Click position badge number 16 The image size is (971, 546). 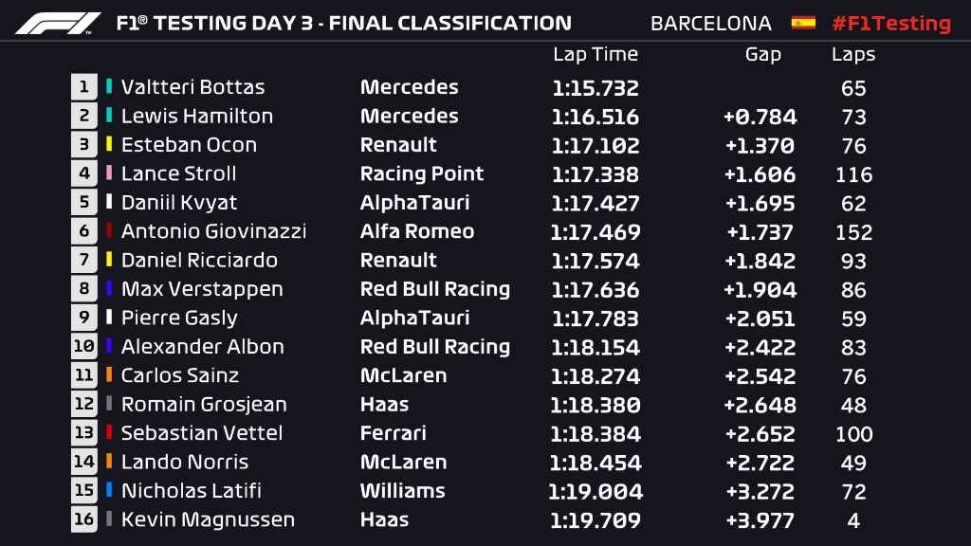pyautogui.click(x=84, y=519)
